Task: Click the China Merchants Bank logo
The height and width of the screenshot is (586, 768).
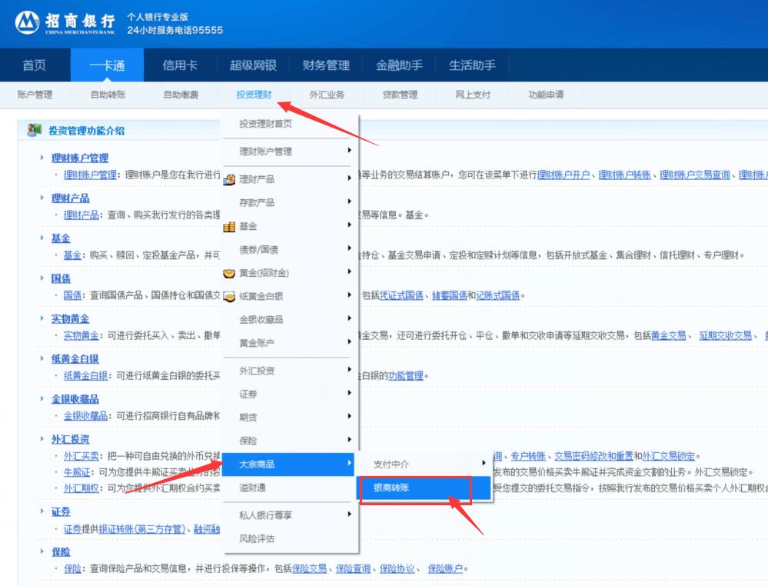Action: click(65, 22)
